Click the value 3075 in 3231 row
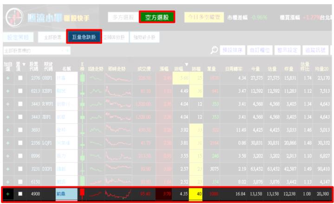 pyautogui.click(x=214, y=169)
